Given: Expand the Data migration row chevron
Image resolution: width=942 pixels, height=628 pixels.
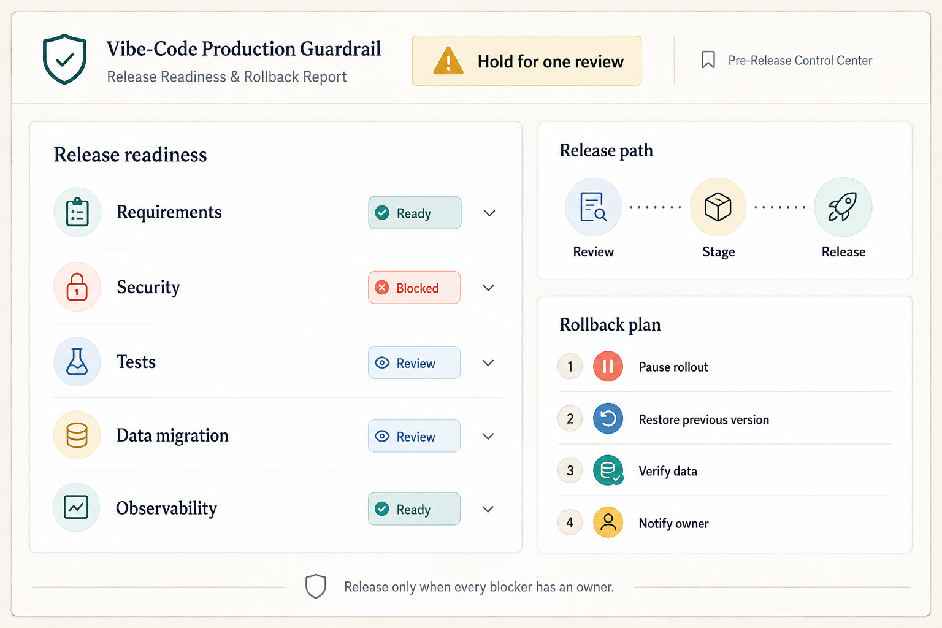Looking at the screenshot, I should [488, 437].
